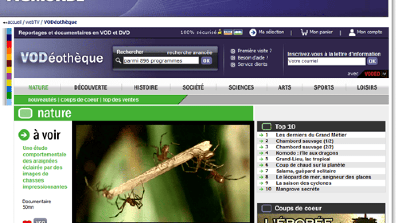
Task: Open recherche avancée link
Action: pos(189,52)
